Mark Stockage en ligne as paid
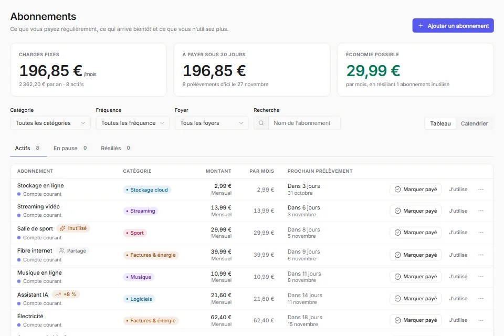This screenshot has width=504, height=336. point(416,190)
